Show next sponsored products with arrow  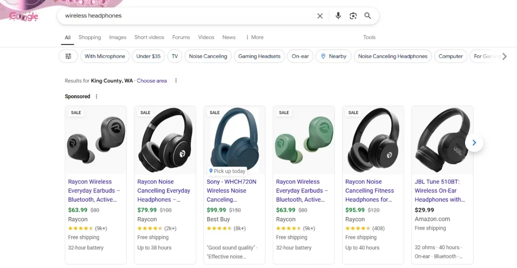(x=474, y=143)
